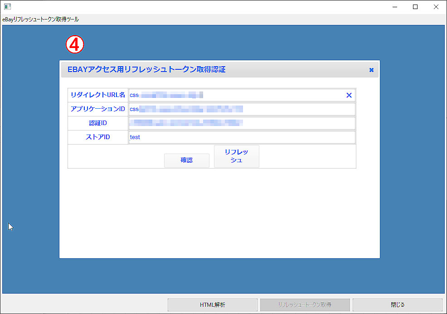Image resolution: width=447 pixels, height=314 pixels.
Task: Click the 認証ID label
Action: pyautogui.click(x=98, y=123)
